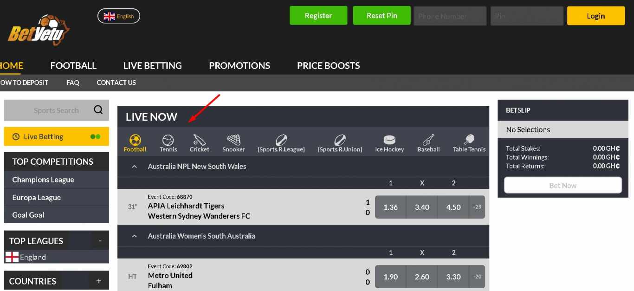Open the Price Boosts tab

click(329, 65)
